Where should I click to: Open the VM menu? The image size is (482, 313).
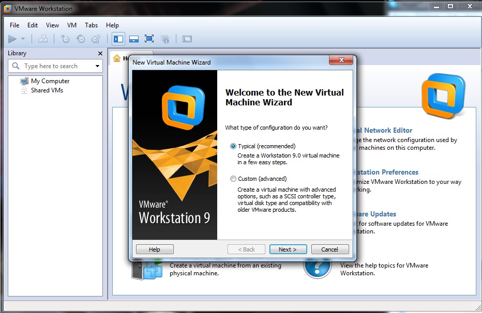point(71,25)
